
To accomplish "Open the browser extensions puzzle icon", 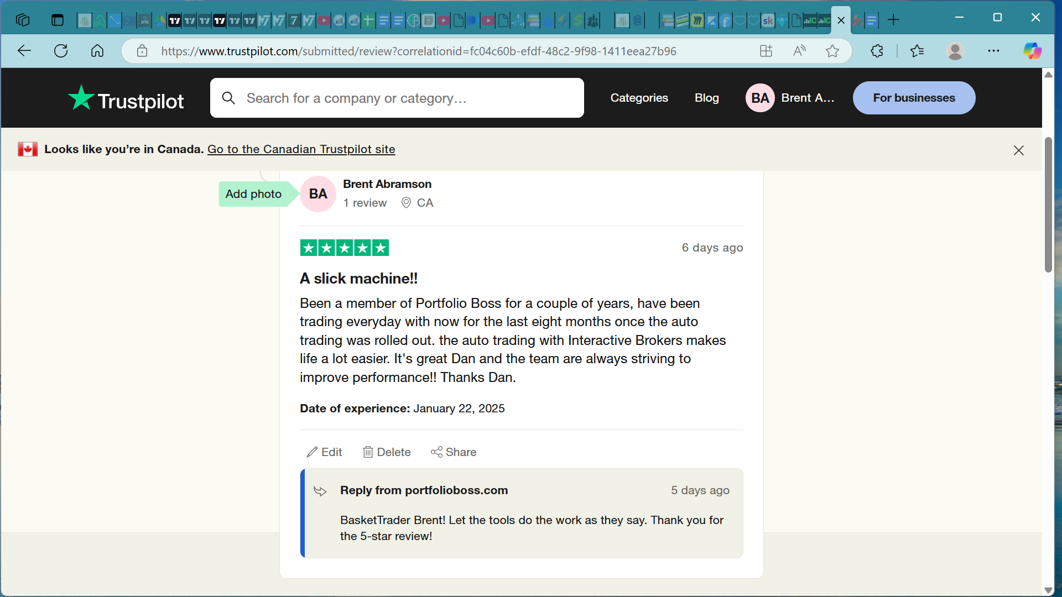I will coord(877,51).
